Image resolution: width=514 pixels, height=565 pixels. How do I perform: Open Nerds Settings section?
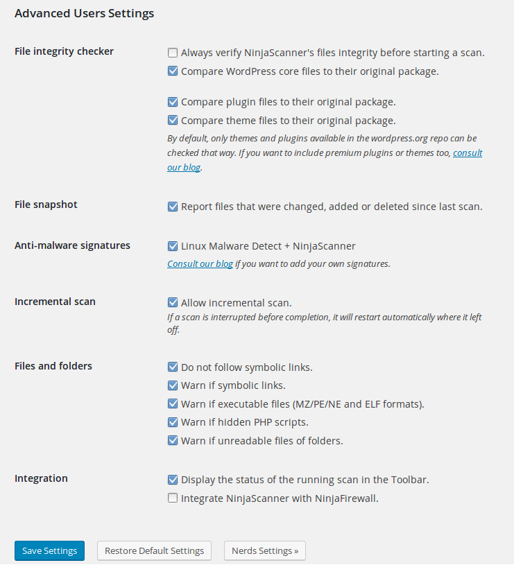[264, 551]
